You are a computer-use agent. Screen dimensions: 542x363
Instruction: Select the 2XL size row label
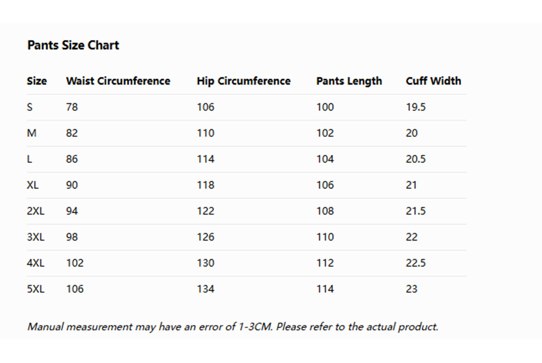click(x=35, y=211)
